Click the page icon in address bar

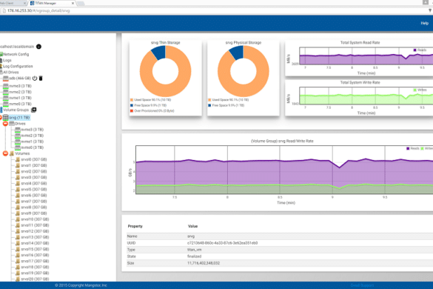click(4, 10)
